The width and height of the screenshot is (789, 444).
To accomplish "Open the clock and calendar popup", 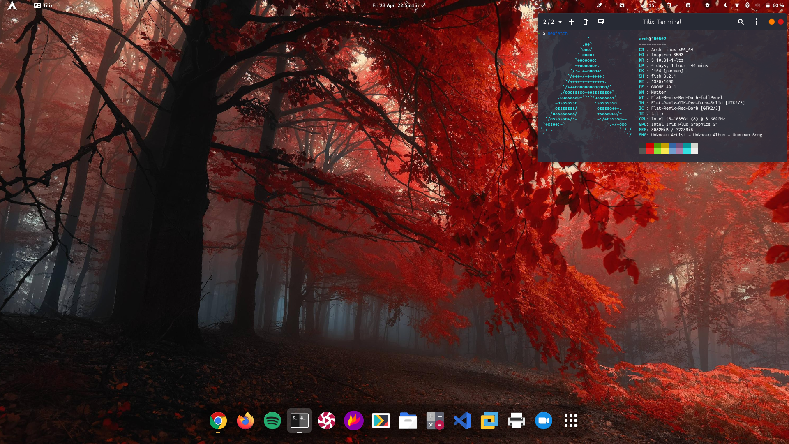I will coord(394,5).
